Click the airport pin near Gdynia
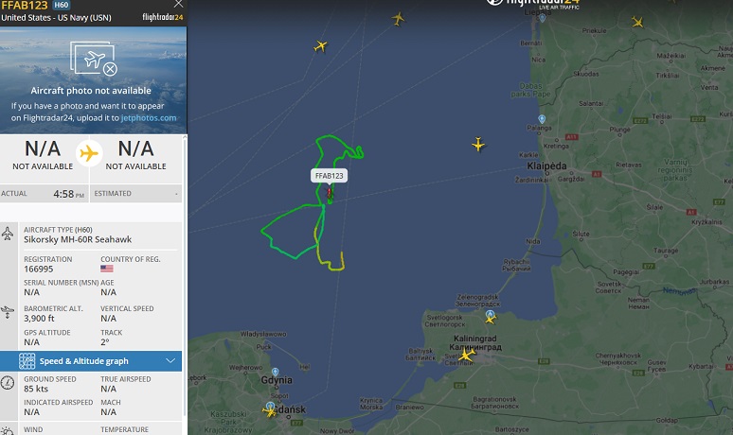This screenshot has width=733, height=435. tap(276, 372)
